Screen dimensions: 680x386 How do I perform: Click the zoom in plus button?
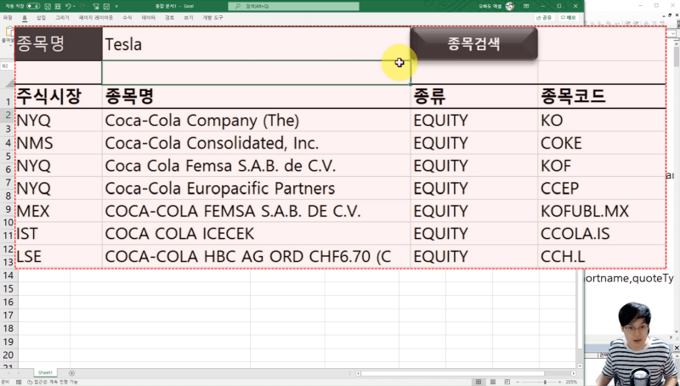[560, 382]
